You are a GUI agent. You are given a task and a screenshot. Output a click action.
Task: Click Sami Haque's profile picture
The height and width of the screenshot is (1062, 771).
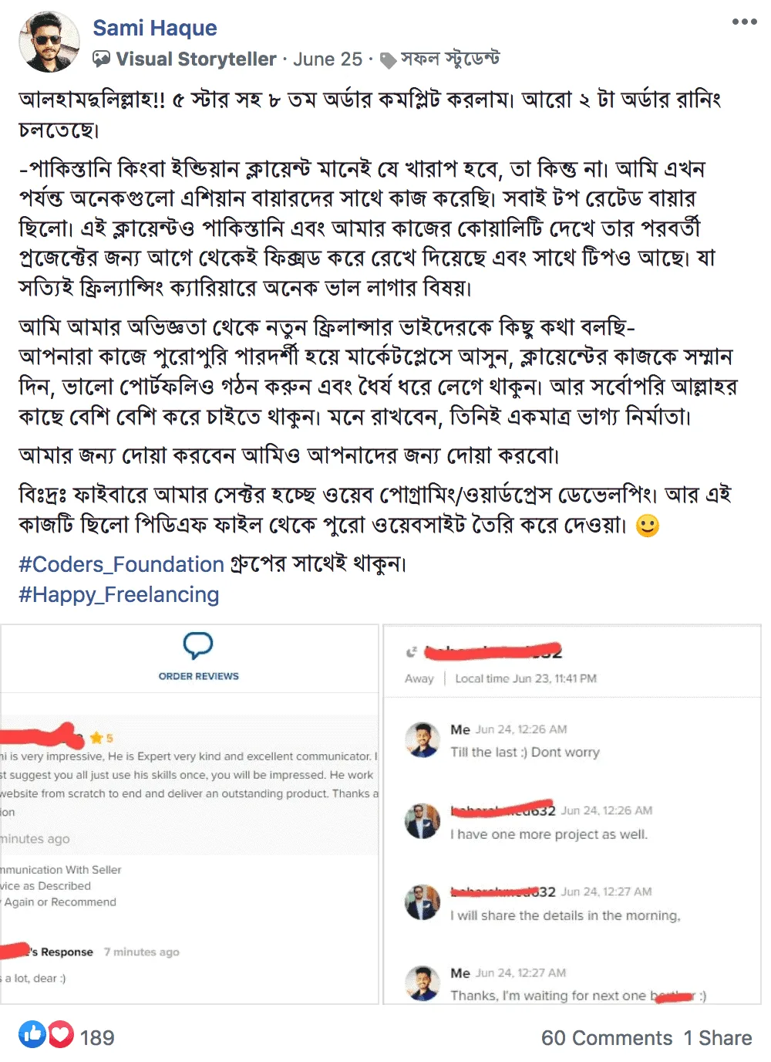coord(49,42)
